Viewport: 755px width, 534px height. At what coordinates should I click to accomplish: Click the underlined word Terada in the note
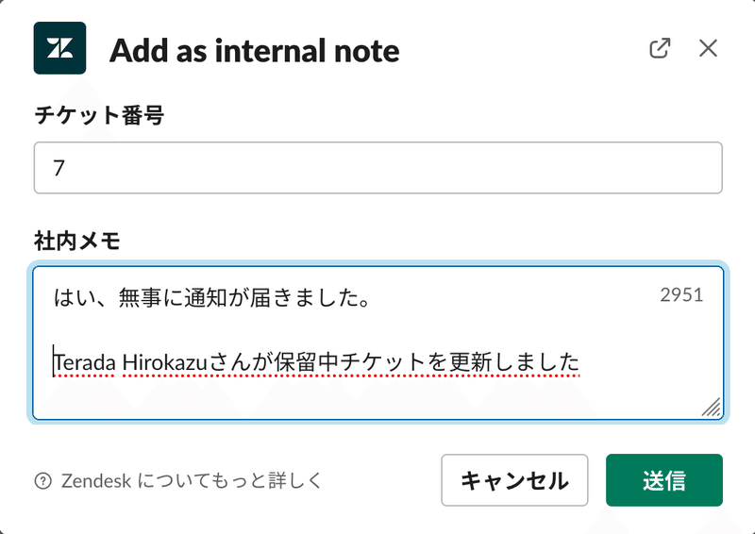[84, 362]
